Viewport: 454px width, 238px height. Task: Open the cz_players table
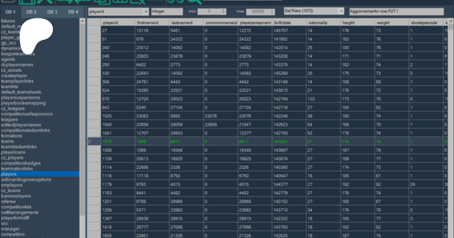click(x=12, y=158)
